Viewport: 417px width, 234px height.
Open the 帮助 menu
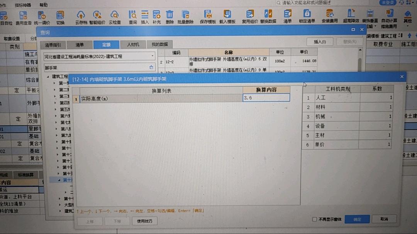tap(44, 5)
